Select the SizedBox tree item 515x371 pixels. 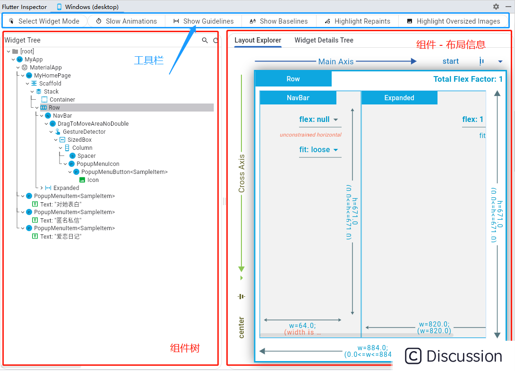(x=79, y=140)
